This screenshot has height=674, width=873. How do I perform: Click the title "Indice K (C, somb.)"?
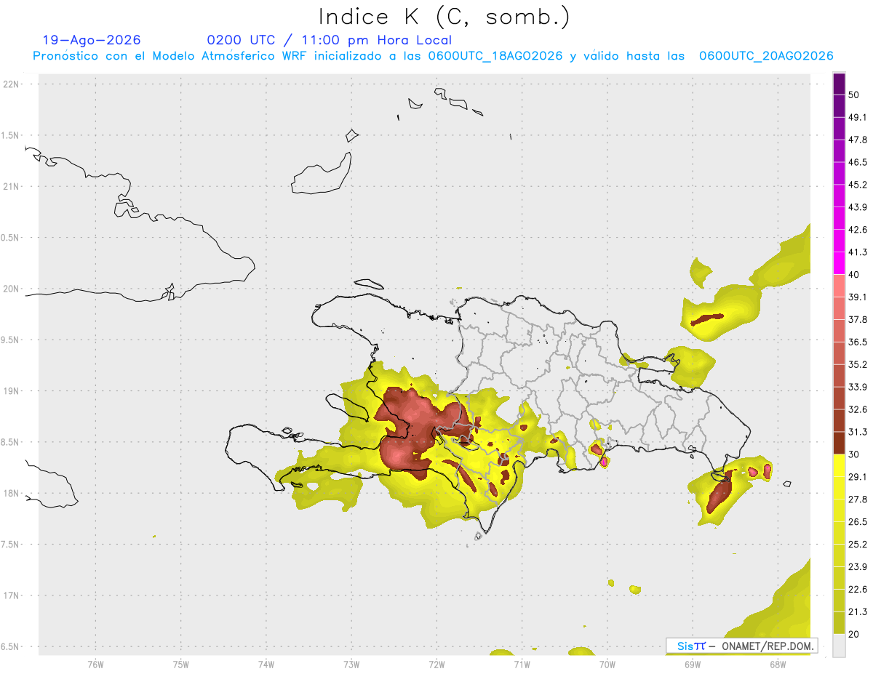point(444,17)
